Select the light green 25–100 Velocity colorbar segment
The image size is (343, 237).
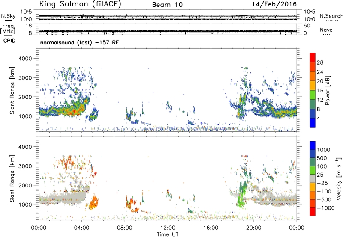pos(313,170)
